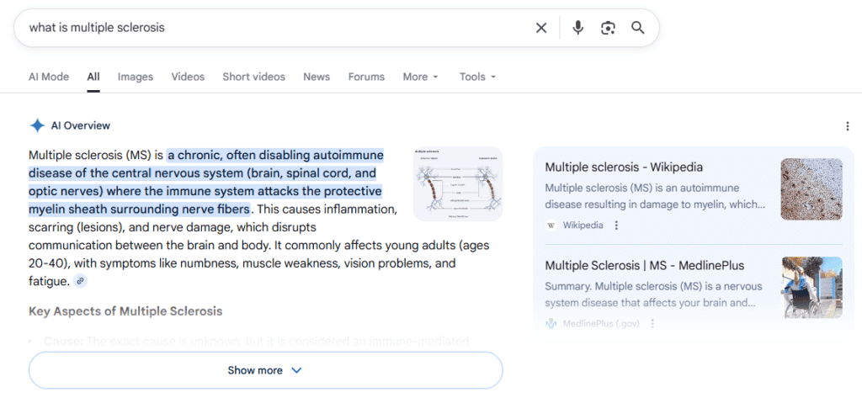
Task: Expand the More dropdown
Action: pos(421,77)
